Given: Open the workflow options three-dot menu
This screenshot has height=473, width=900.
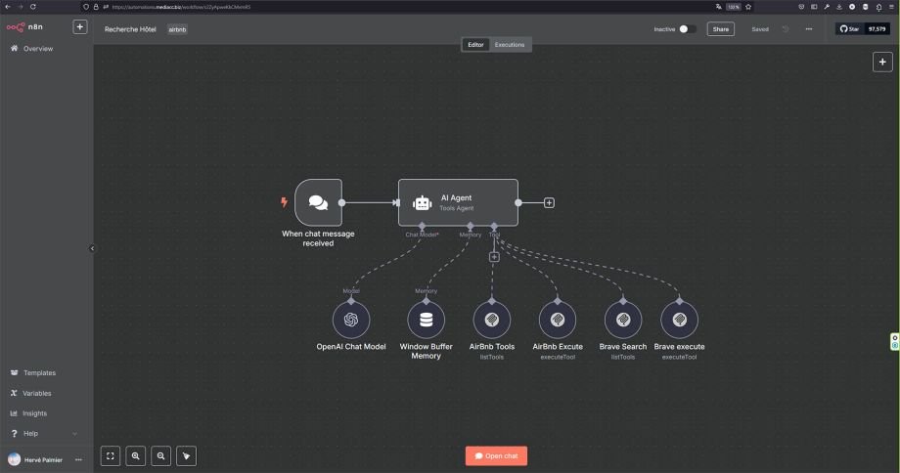Looking at the screenshot, I should point(809,29).
